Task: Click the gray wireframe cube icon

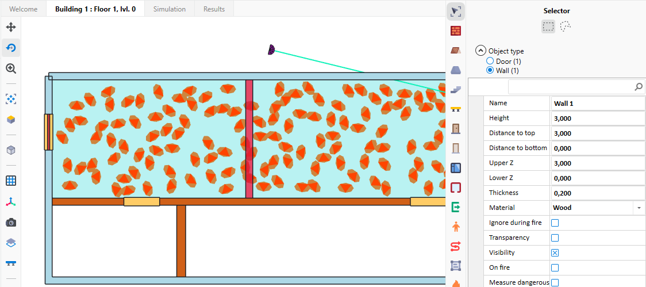Action: pos(11,150)
